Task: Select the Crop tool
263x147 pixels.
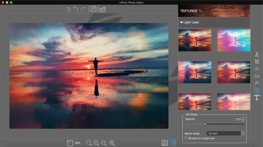Action: pos(257,62)
